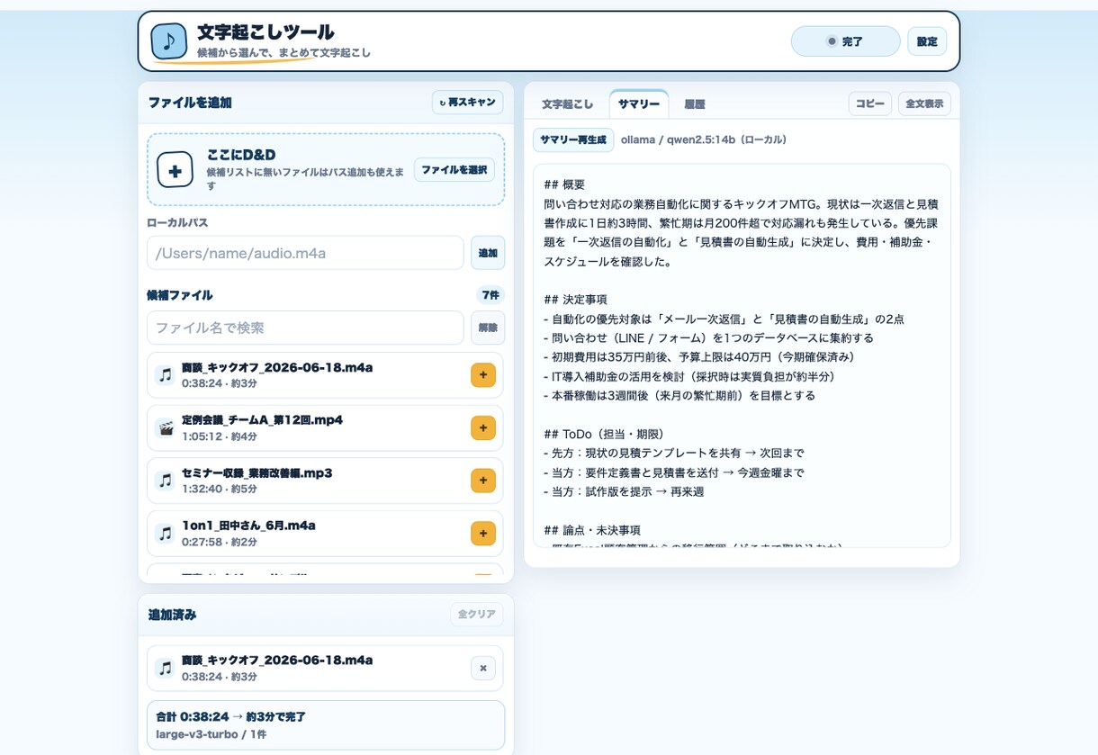Click the large-v3-turbo / 1件 model text
This screenshot has height=755, width=1098.
(x=211, y=734)
